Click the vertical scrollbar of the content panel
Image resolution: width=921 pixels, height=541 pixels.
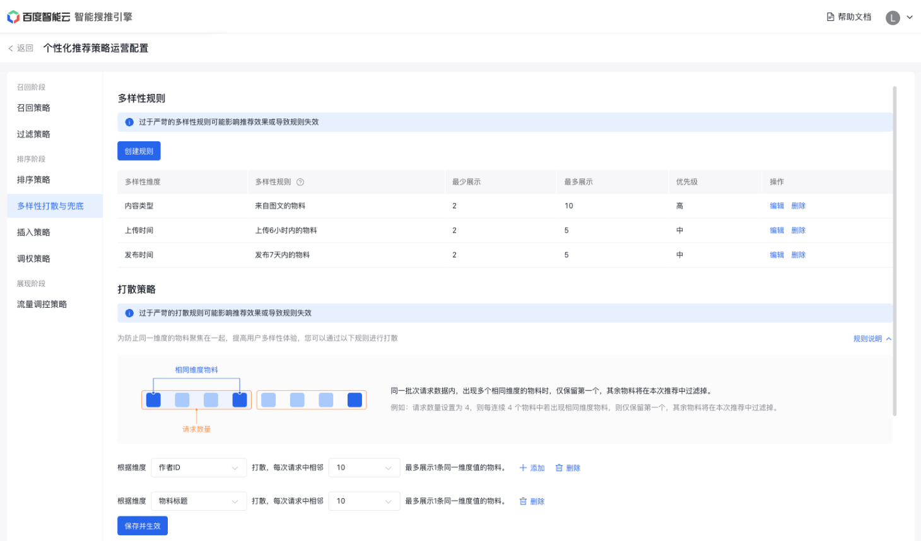pyautogui.click(x=895, y=251)
